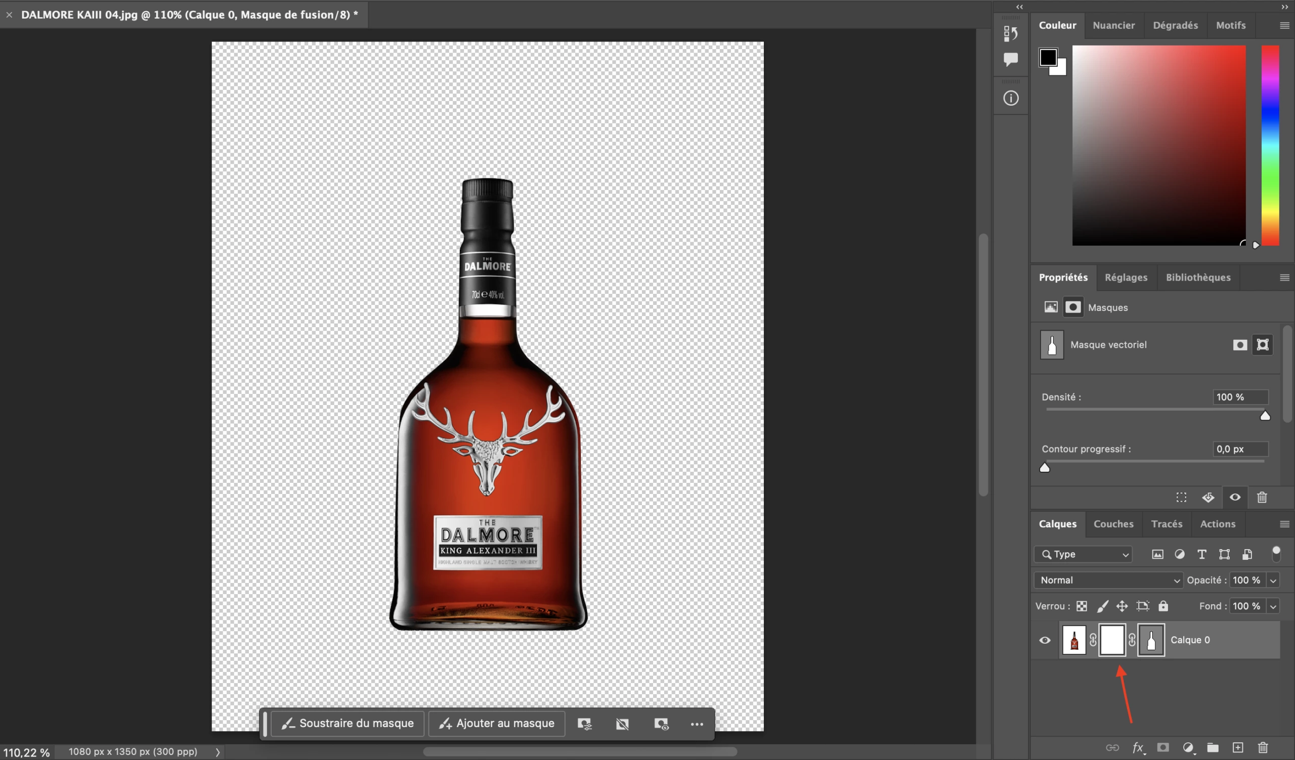Toggle mask visibility with the eye icon
The width and height of the screenshot is (1295, 760).
click(x=1235, y=497)
